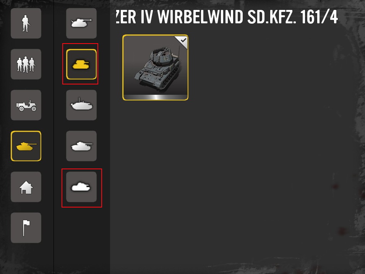The width and height of the screenshot is (365, 274).
Task: Select the yellow turretless tank subcategory
Action: (x=81, y=64)
